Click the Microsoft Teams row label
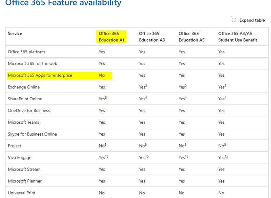This screenshot has height=198, width=271. click(x=23, y=122)
